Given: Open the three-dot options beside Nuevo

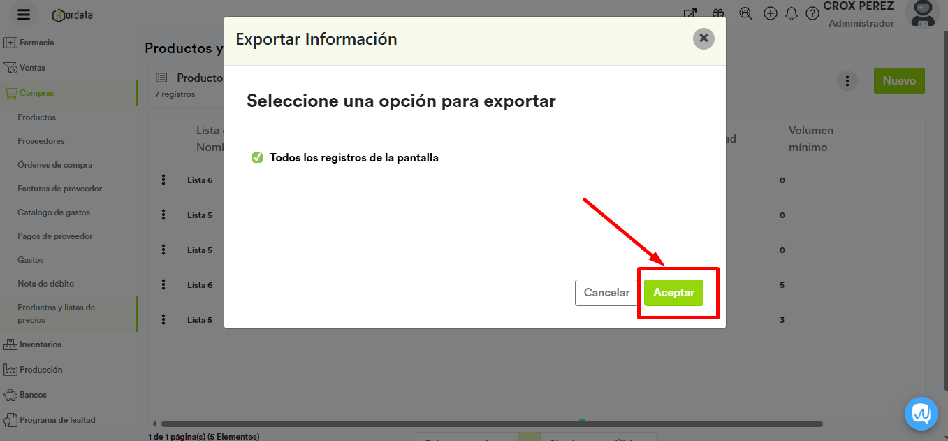Looking at the screenshot, I should tap(847, 82).
